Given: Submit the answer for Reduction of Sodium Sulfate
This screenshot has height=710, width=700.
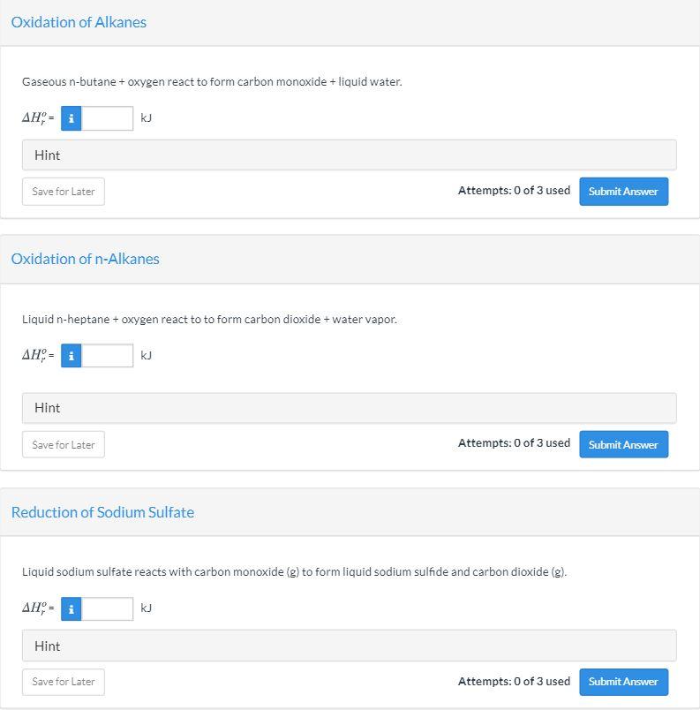Looking at the screenshot, I should pos(623,681).
